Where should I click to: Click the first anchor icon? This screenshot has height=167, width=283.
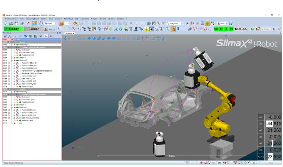click(84, 29)
